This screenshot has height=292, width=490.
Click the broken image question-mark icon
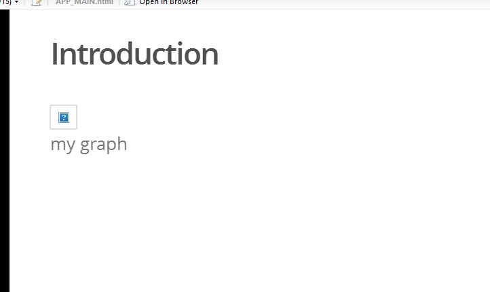click(x=64, y=117)
